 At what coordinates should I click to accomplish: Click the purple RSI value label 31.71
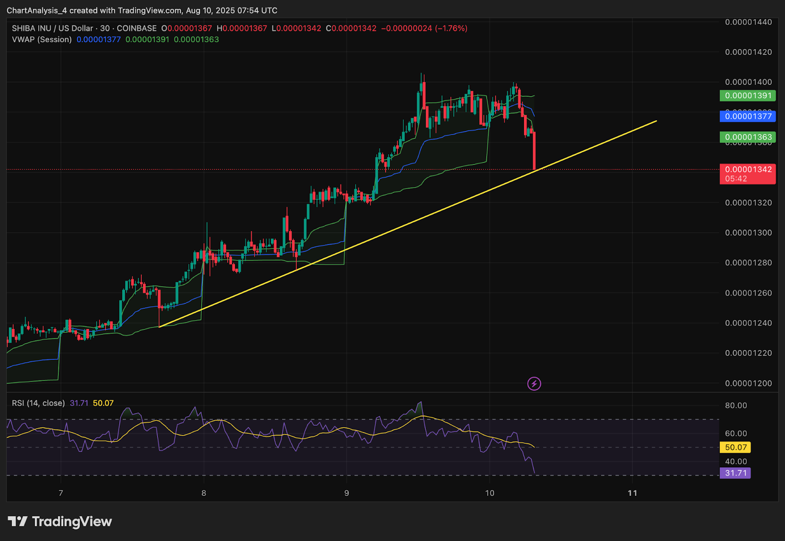pos(735,473)
